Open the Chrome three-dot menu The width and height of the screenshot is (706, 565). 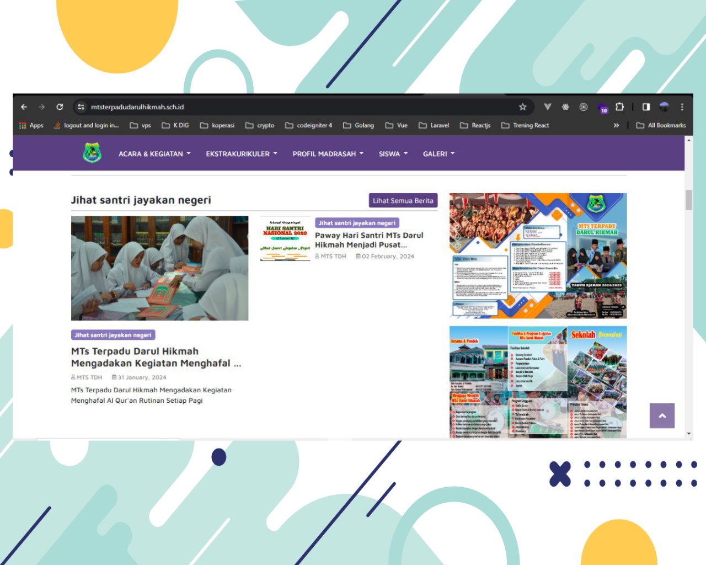coord(682,107)
